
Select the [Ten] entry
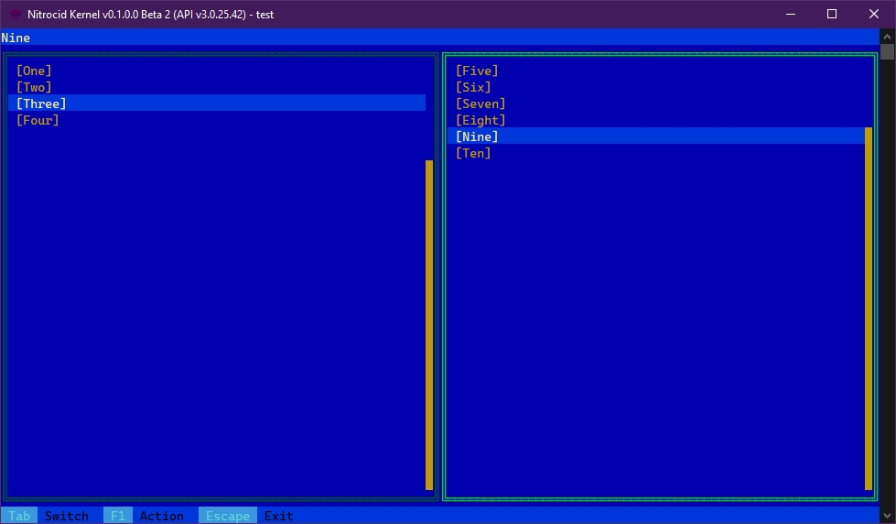coord(473,153)
